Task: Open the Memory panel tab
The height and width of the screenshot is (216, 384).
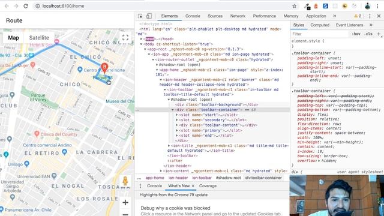Action: (x=291, y=16)
